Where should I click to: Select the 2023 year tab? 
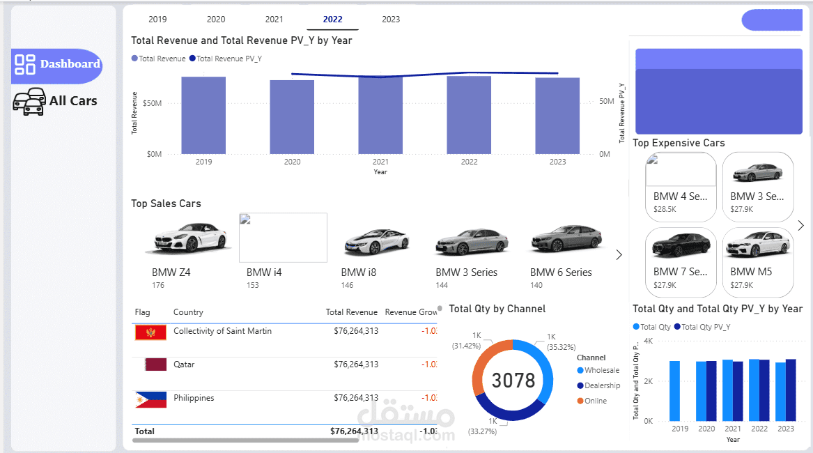coord(391,20)
